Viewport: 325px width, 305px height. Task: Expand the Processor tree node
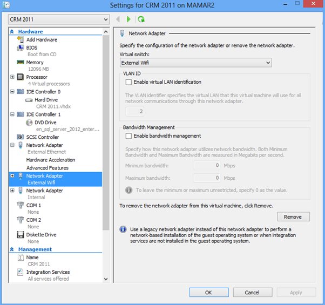[x=12, y=77]
